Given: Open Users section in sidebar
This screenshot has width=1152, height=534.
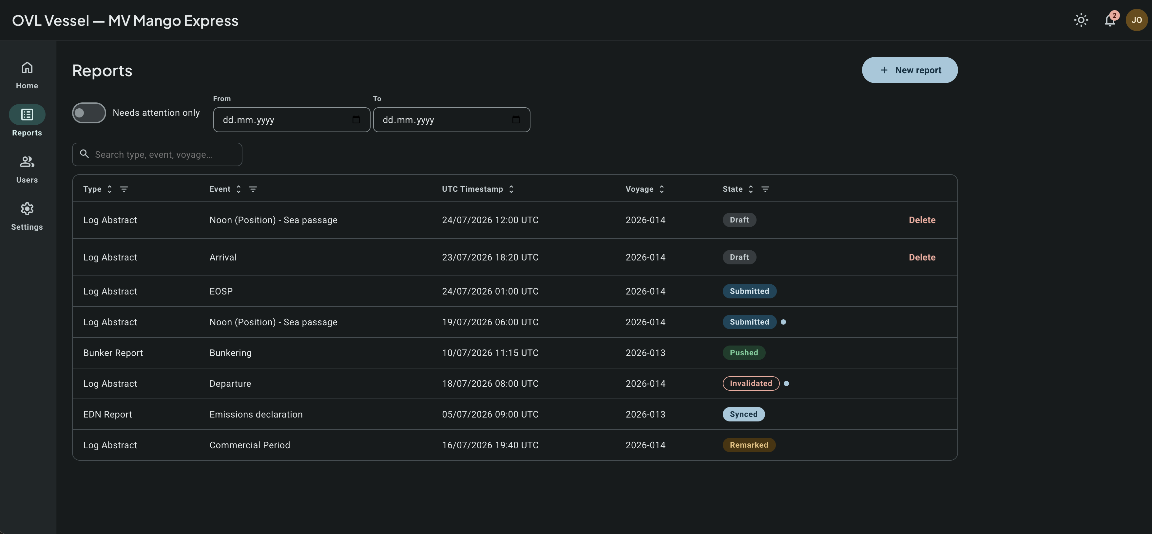Looking at the screenshot, I should pyautogui.click(x=27, y=170).
